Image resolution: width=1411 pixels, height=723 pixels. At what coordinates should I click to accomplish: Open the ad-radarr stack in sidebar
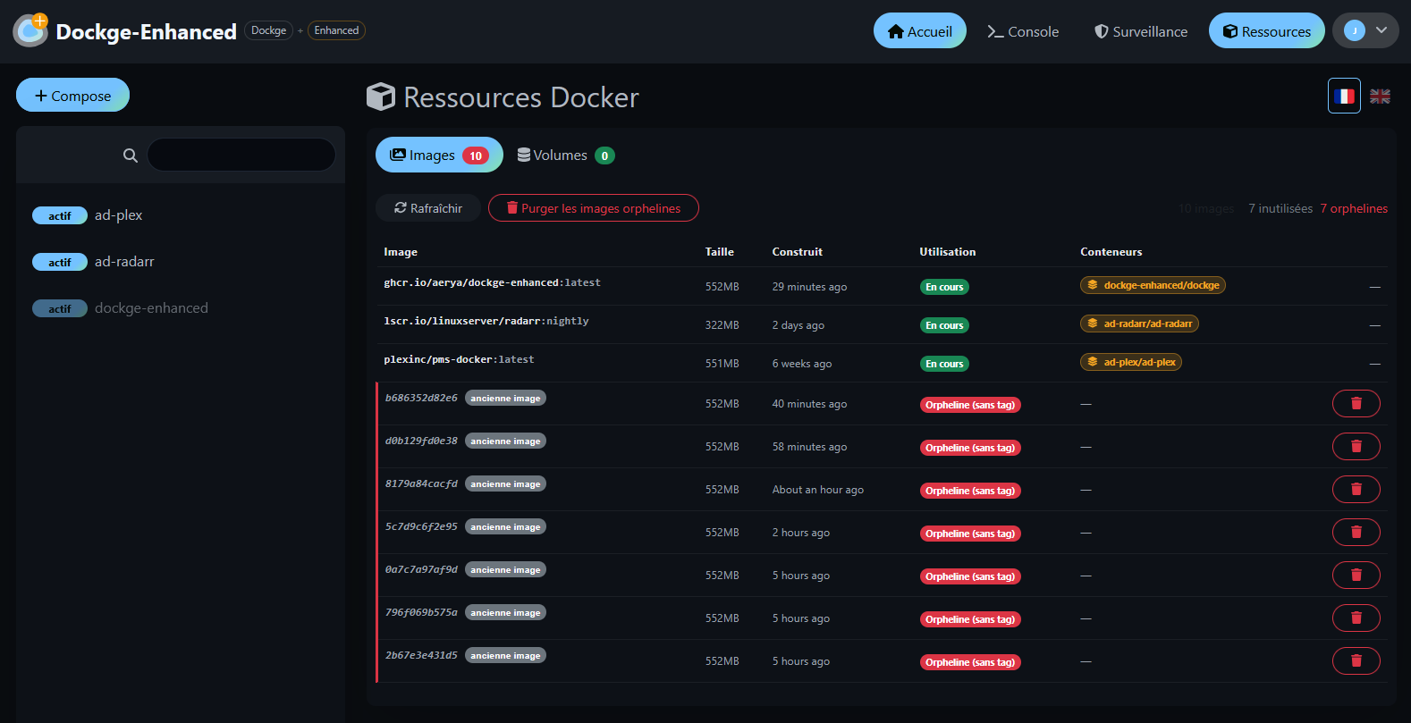(124, 262)
